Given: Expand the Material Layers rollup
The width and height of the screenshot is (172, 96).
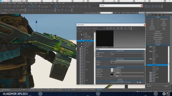Looking at the screenshot, I should point(158,35).
